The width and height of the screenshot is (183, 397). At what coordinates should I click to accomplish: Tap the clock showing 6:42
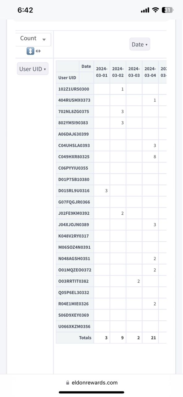point(25,10)
